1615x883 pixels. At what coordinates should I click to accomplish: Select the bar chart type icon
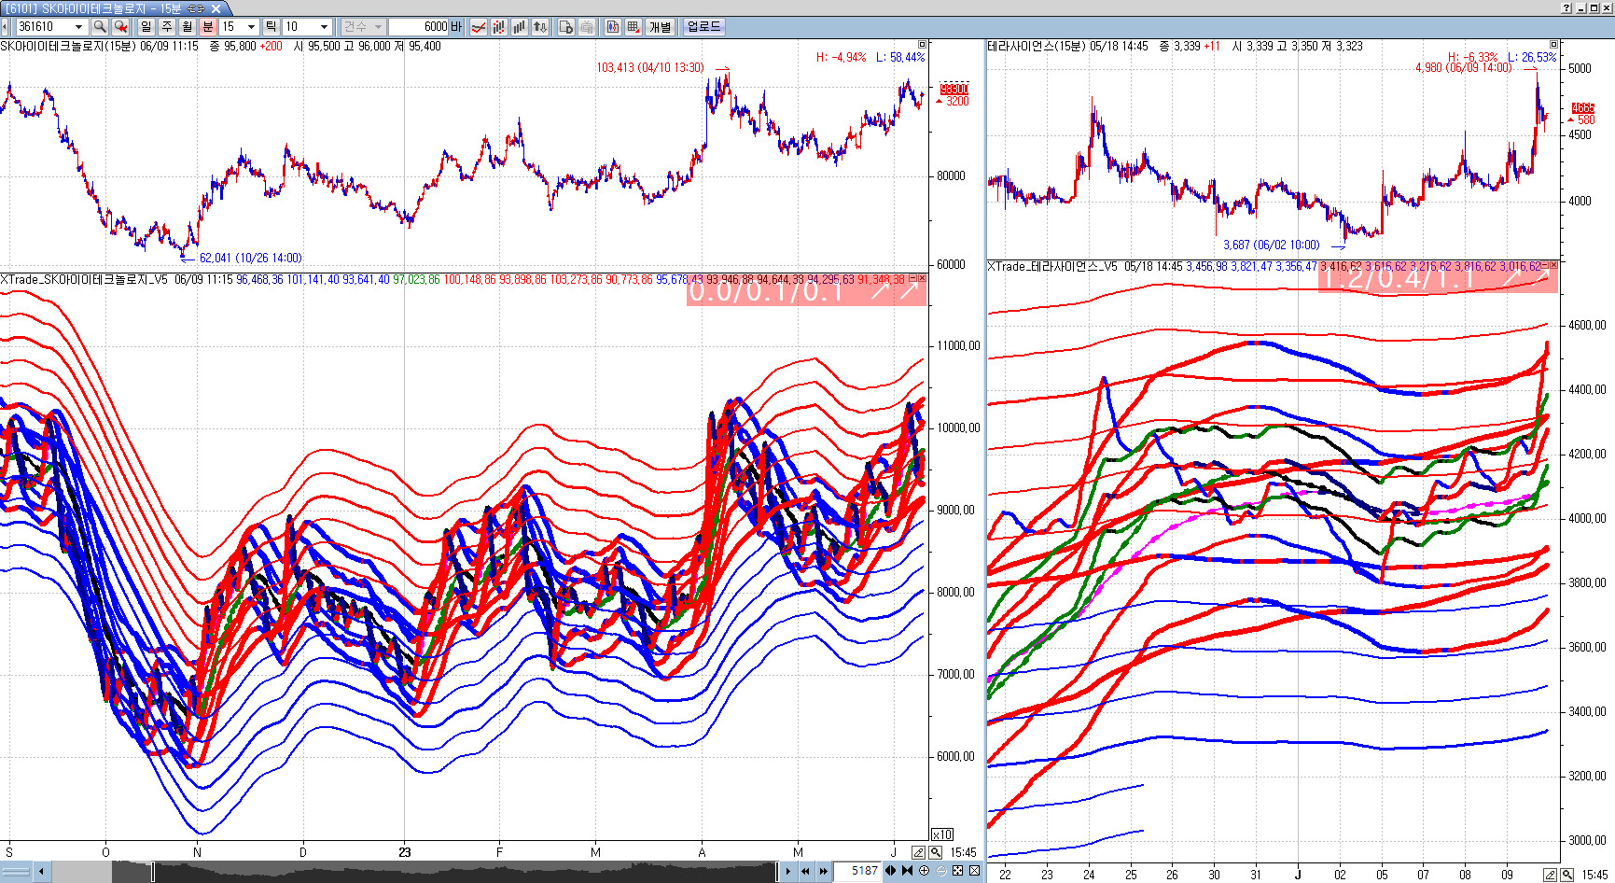[x=519, y=27]
